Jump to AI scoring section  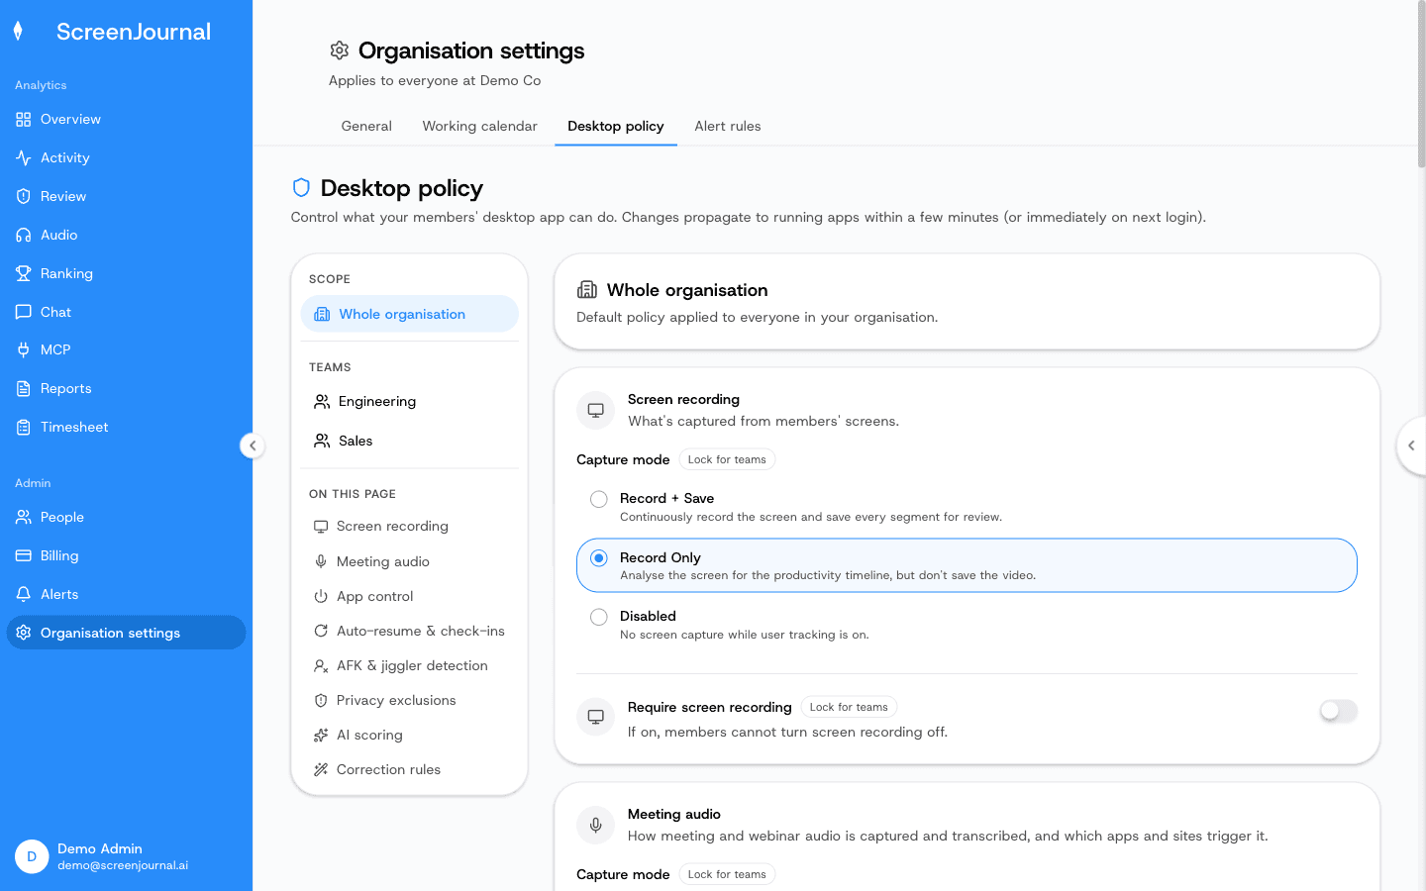click(x=410, y=735)
